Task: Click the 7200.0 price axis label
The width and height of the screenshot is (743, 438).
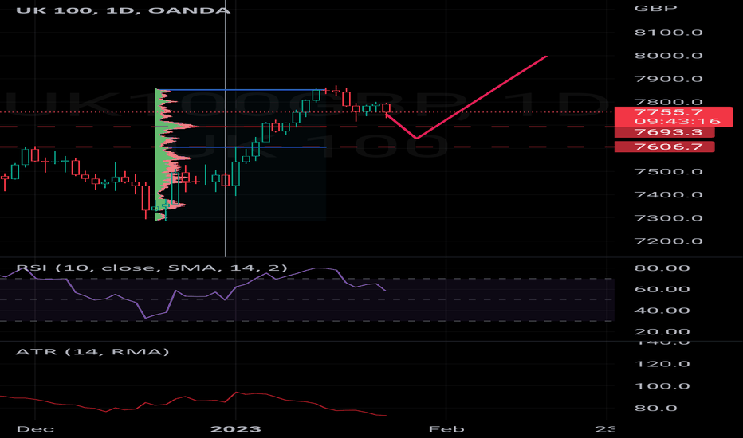Action: tap(668, 241)
